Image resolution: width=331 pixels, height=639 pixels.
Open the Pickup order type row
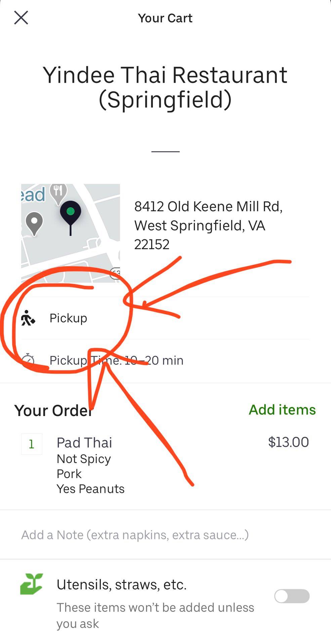click(165, 318)
